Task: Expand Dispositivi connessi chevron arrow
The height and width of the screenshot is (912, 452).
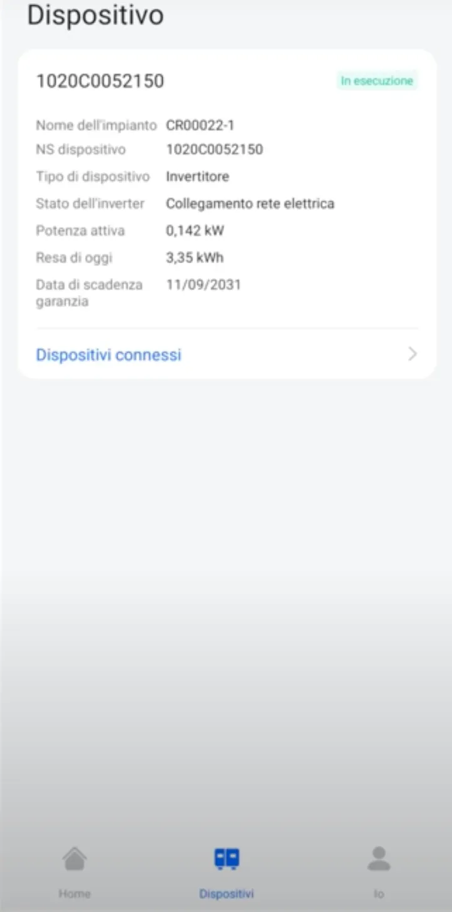Action: point(412,355)
